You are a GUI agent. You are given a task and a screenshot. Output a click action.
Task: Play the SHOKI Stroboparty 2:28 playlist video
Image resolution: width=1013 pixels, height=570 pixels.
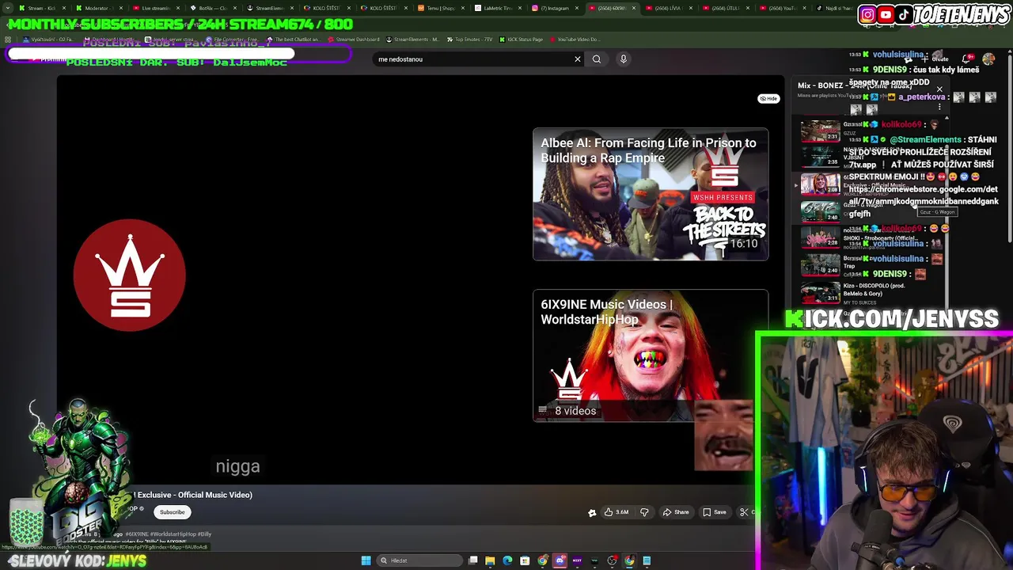point(821,237)
